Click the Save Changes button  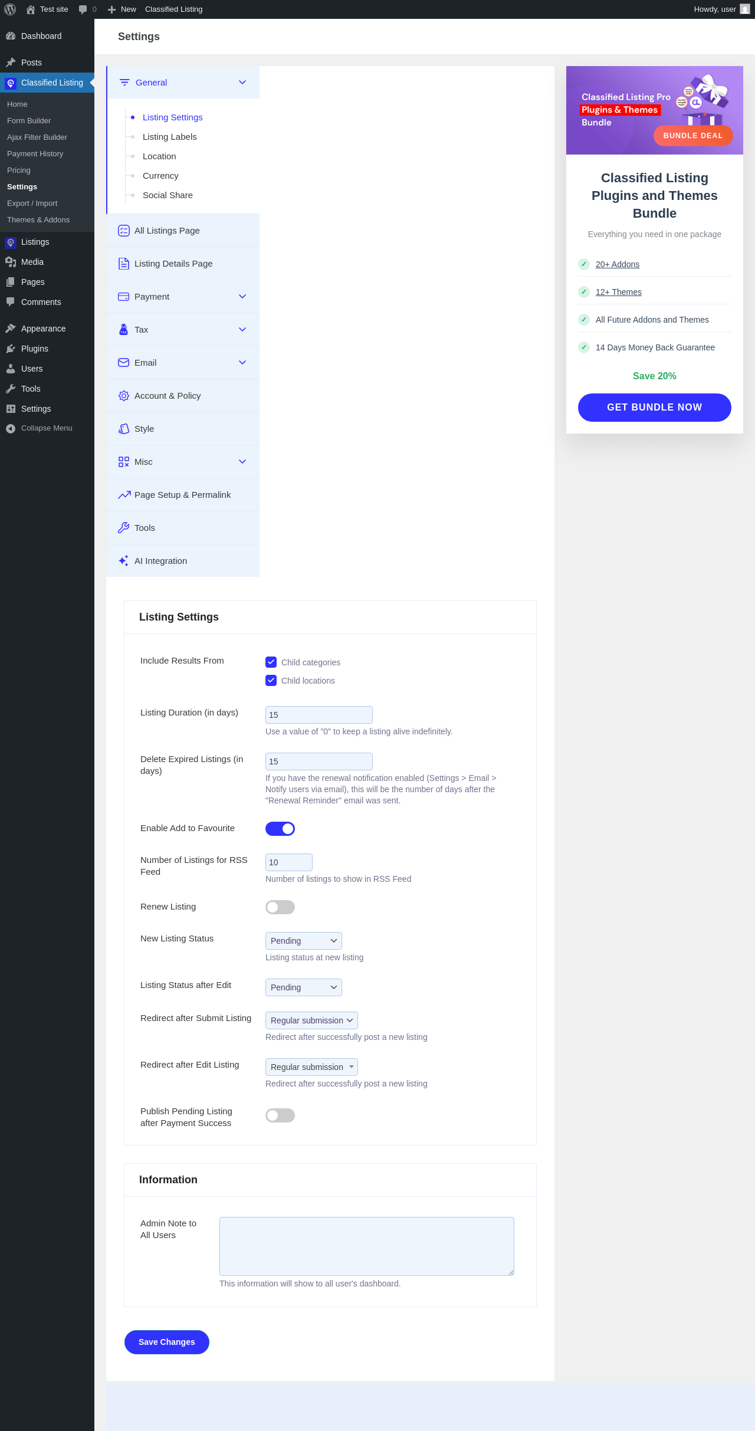click(167, 1342)
